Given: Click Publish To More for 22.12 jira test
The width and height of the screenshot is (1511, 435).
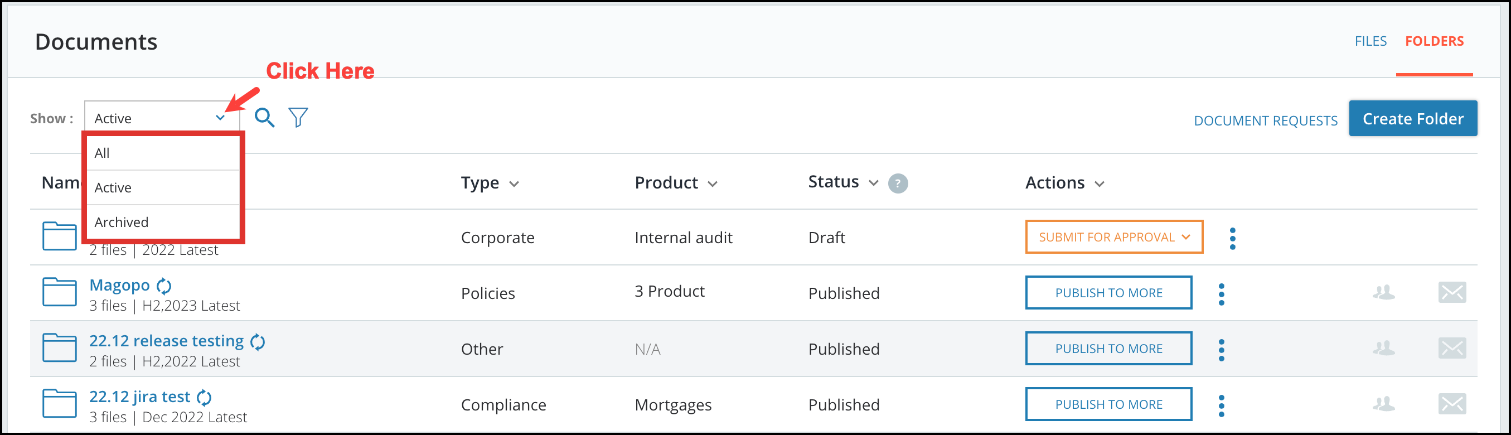Looking at the screenshot, I should tap(1108, 404).
